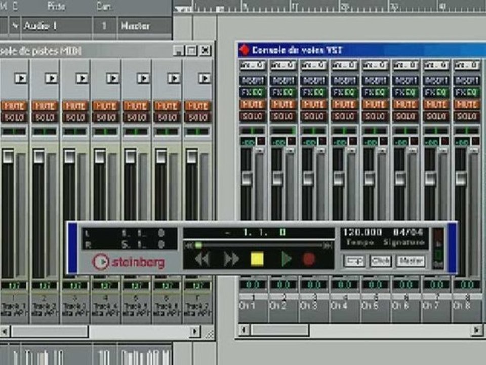
Task: Click the small red indicator beside Ch 7 level readout
Action: click(x=444, y=141)
